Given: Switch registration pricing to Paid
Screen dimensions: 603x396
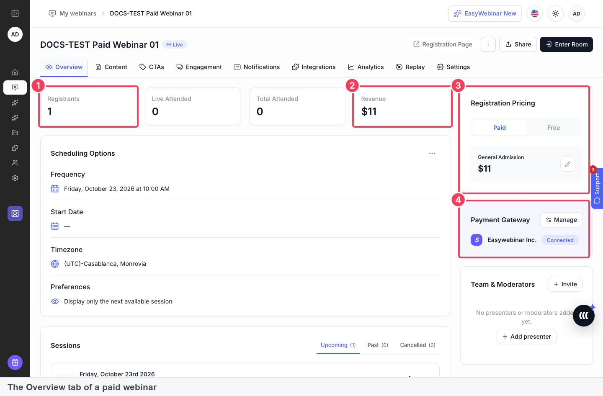Looking at the screenshot, I should [499, 128].
